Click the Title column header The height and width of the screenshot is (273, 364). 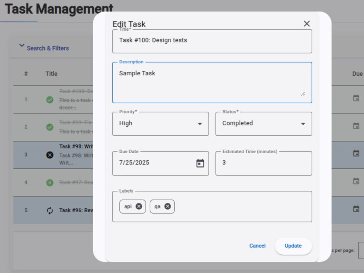click(x=51, y=74)
